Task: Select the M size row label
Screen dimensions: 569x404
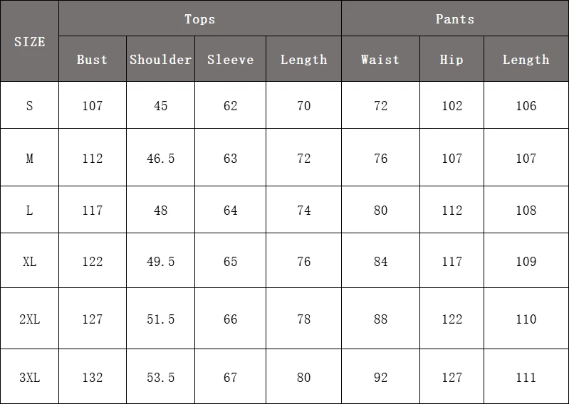Action: coord(29,159)
